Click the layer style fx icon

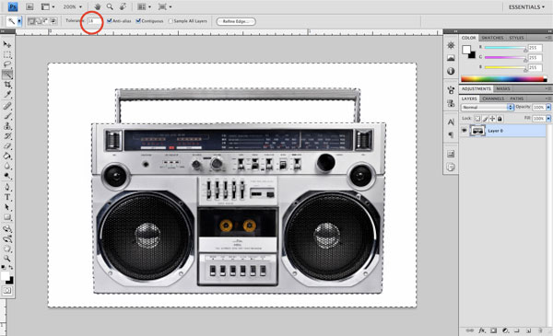482,330
